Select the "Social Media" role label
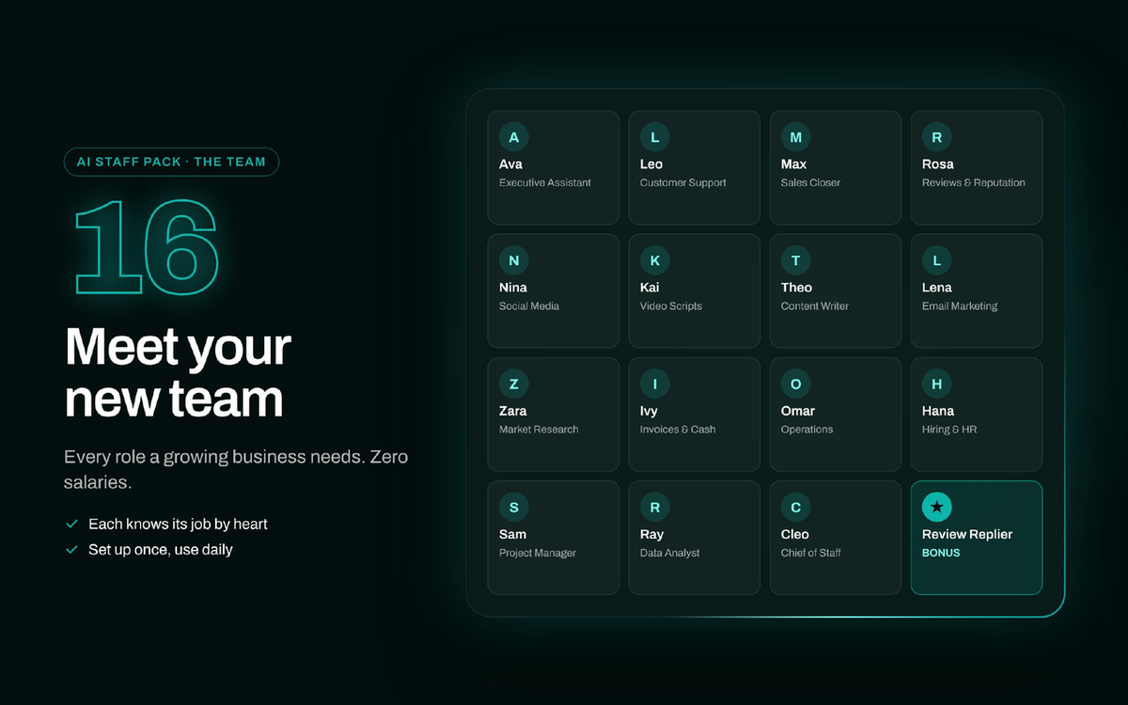Image resolution: width=1128 pixels, height=705 pixels. (x=529, y=305)
